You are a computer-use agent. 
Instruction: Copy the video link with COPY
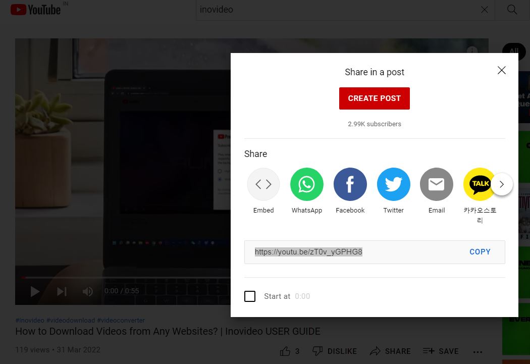[x=480, y=252]
